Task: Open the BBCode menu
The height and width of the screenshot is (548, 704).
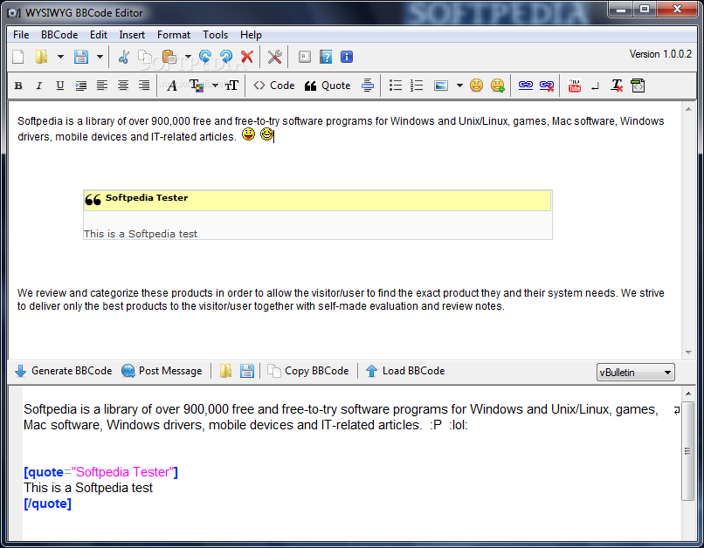Action: [59, 35]
